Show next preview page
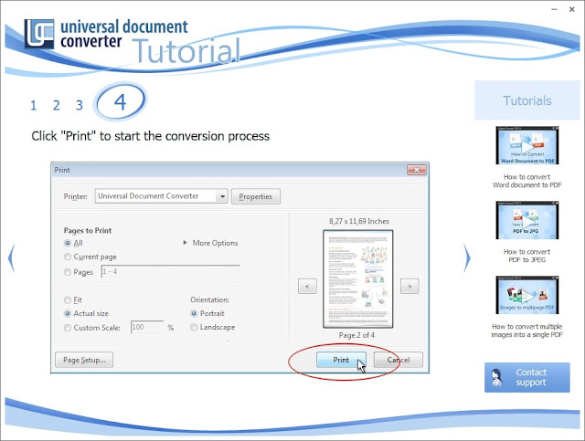Screen dimensions: 585x441 click(x=409, y=286)
